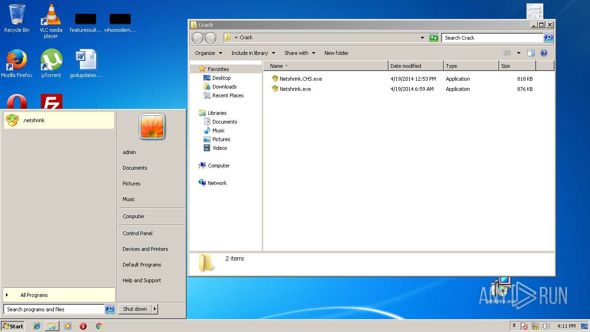This screenshot has height=332, width=590.
Task: Open Opera from the taskbar
Action: click(83, 326)
